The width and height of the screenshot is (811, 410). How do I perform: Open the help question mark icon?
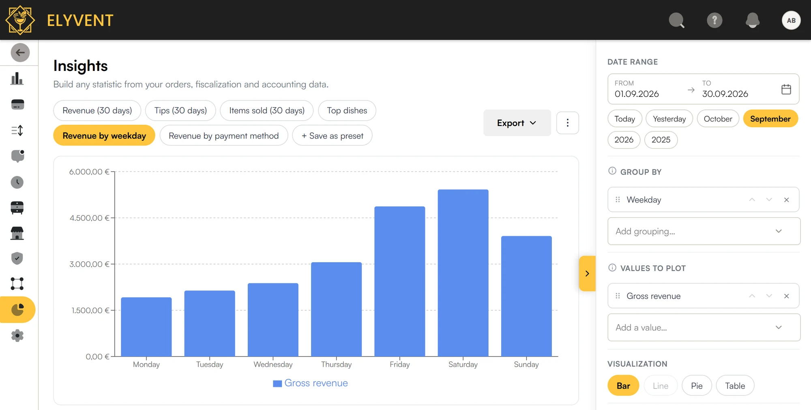(x=714, y=20)
